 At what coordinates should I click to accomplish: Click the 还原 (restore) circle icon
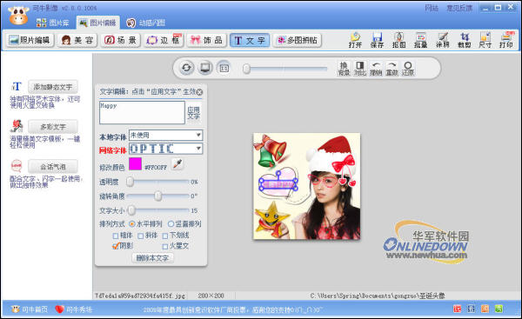click(408, 69)
